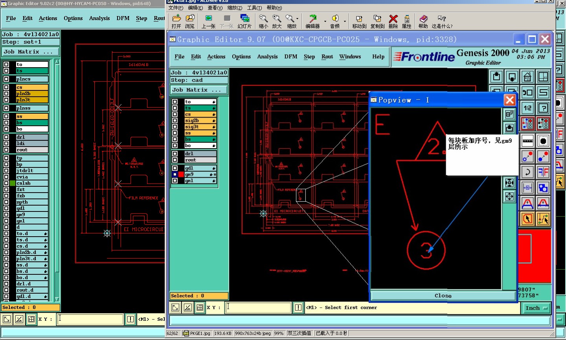
Task: Toggle checkbox for layer gm9 in front window
Action: [175, 174]
